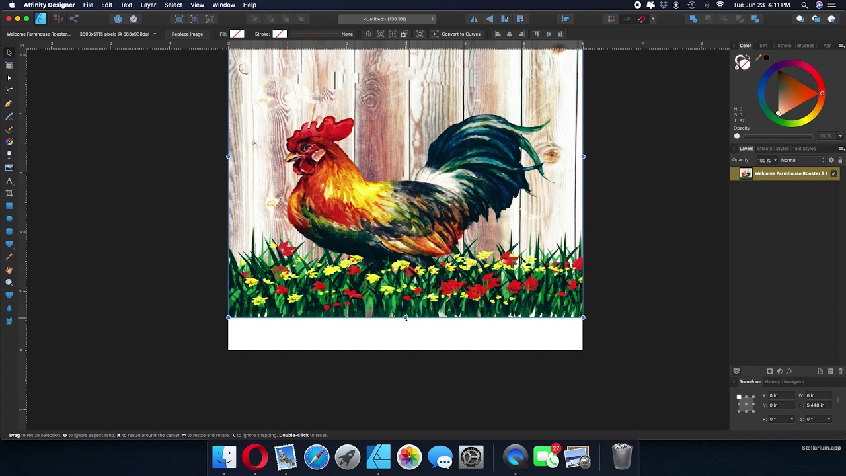This screenshot has width=846, height=476.
Task: Delete layer with trash icon
Action: (841, 371)
